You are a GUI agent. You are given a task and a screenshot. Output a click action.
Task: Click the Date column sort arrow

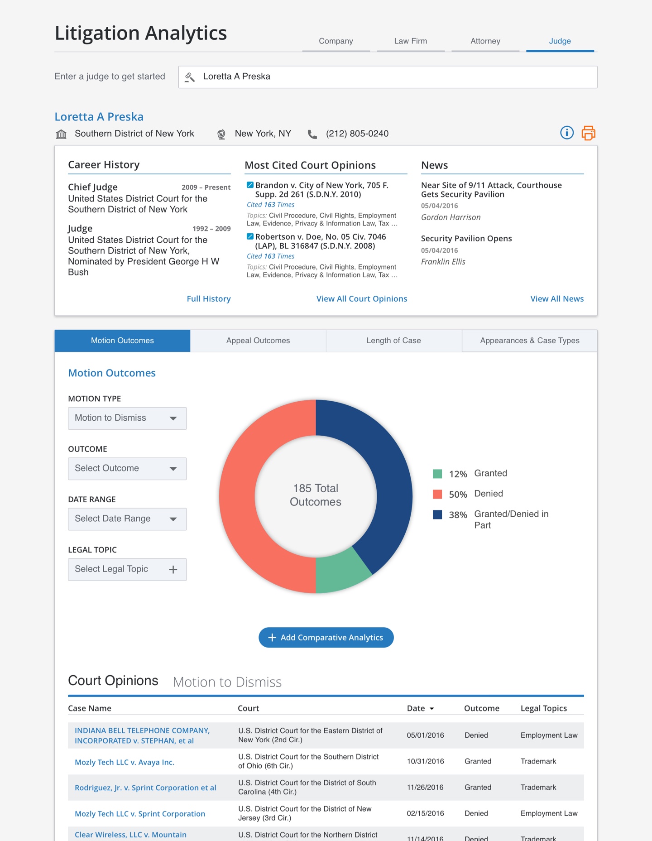pyautogui.click(x=431, y=709)
